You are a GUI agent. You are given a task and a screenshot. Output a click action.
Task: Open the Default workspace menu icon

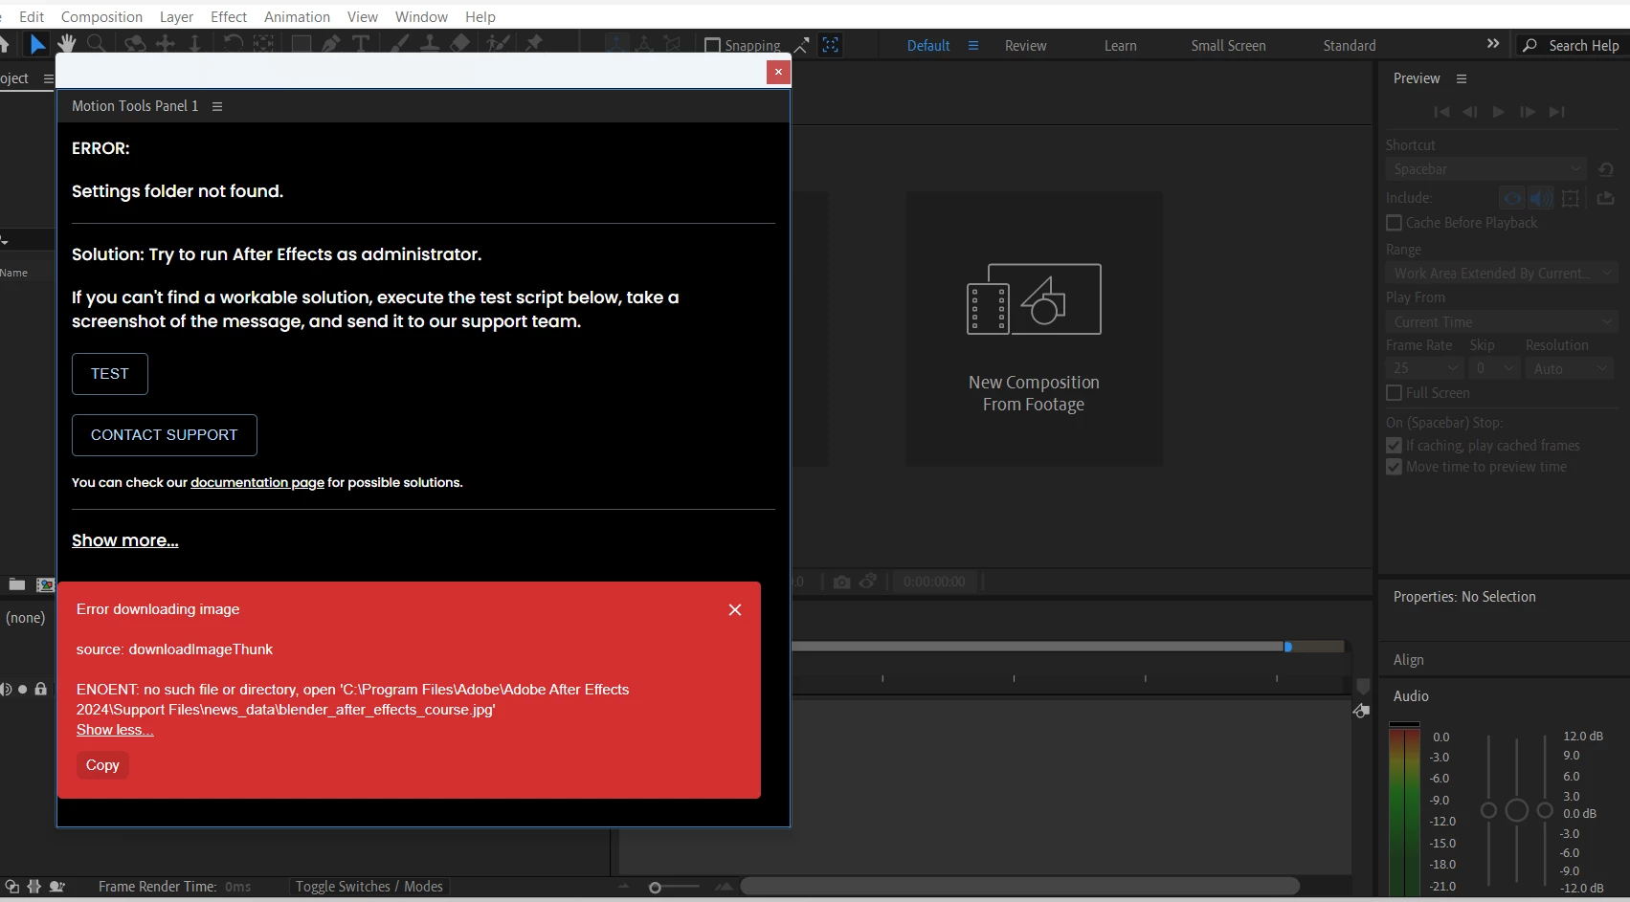click(x=973, y=45)
